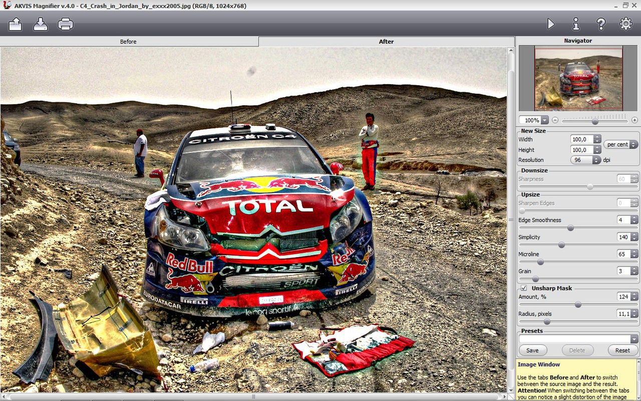This screenshot has width=641, height=401.
Task: Click the Radius pixels slider handle
Action: [x=547, y=322]
